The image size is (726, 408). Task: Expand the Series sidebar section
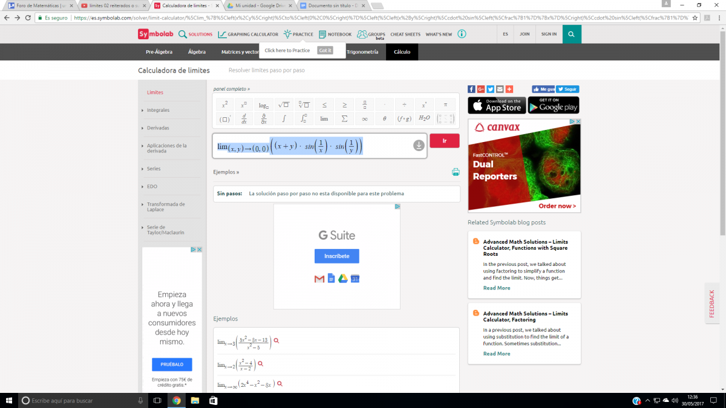(x=154, y=169)
